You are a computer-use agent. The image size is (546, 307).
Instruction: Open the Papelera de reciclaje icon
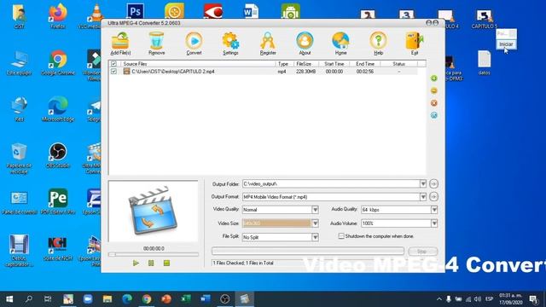tap(19, 159)
